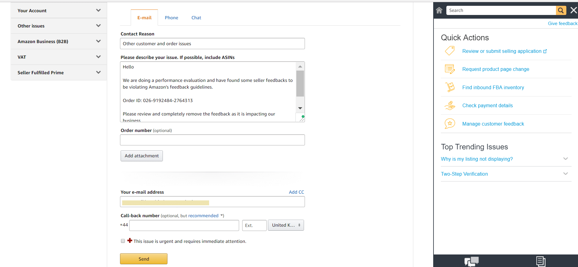This screenshot has width=578, height=267.
Task: Click the orange search magnifier button
Action: [561, 10]
